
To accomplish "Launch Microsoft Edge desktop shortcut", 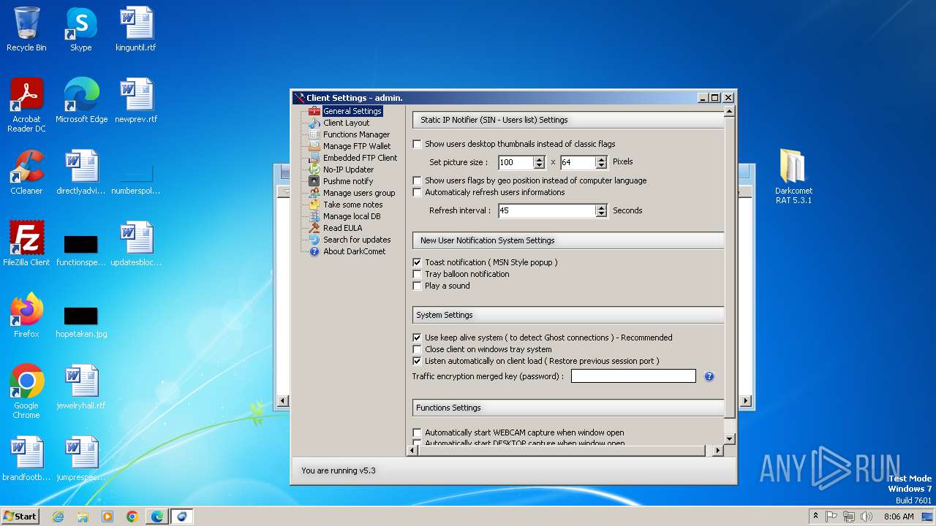I will [x=81, y=101].
